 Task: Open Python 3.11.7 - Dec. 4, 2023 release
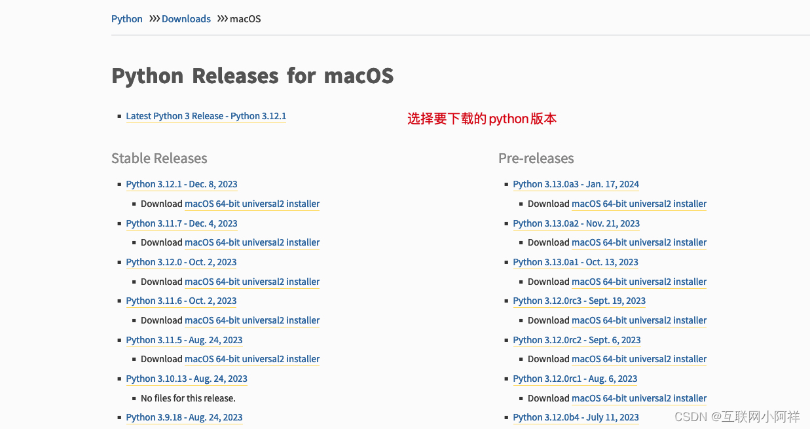[x=181, y=223]
